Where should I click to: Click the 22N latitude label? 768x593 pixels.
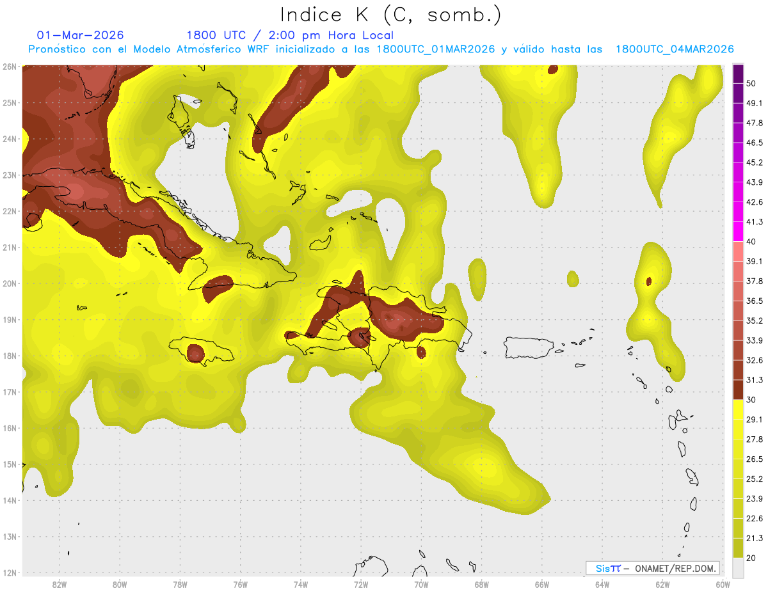10,211
